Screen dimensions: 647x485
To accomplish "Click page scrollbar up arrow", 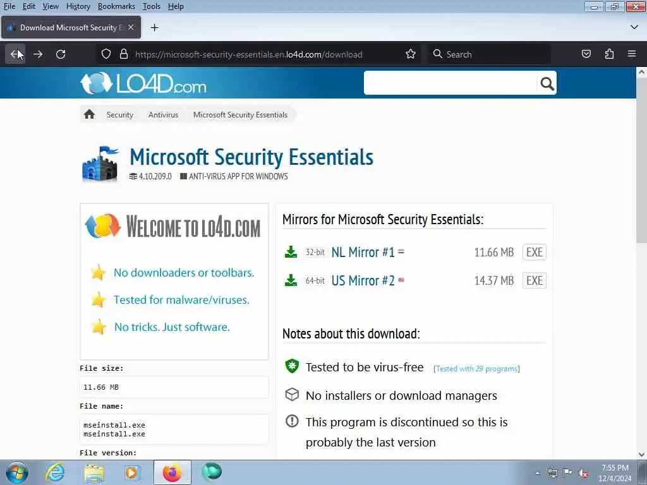I will point(642,73).
